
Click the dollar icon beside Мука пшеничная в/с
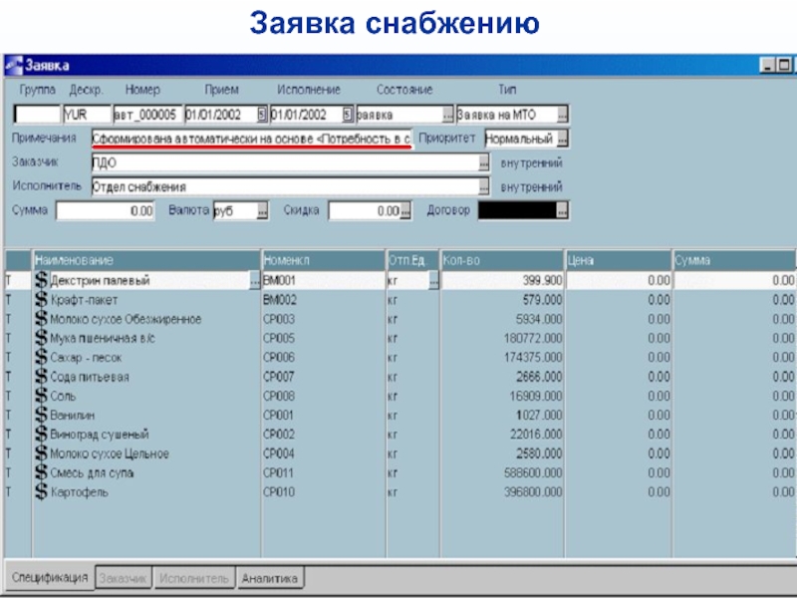pyautogui.click(x=41, y=338)
